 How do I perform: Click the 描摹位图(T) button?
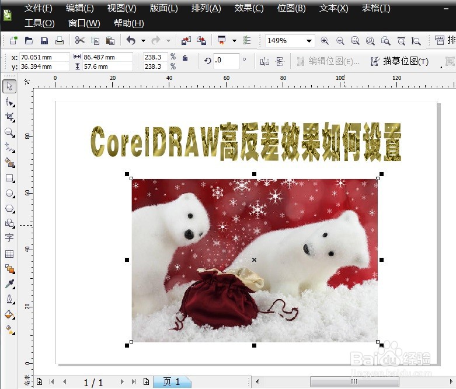(x=399, y=61)
